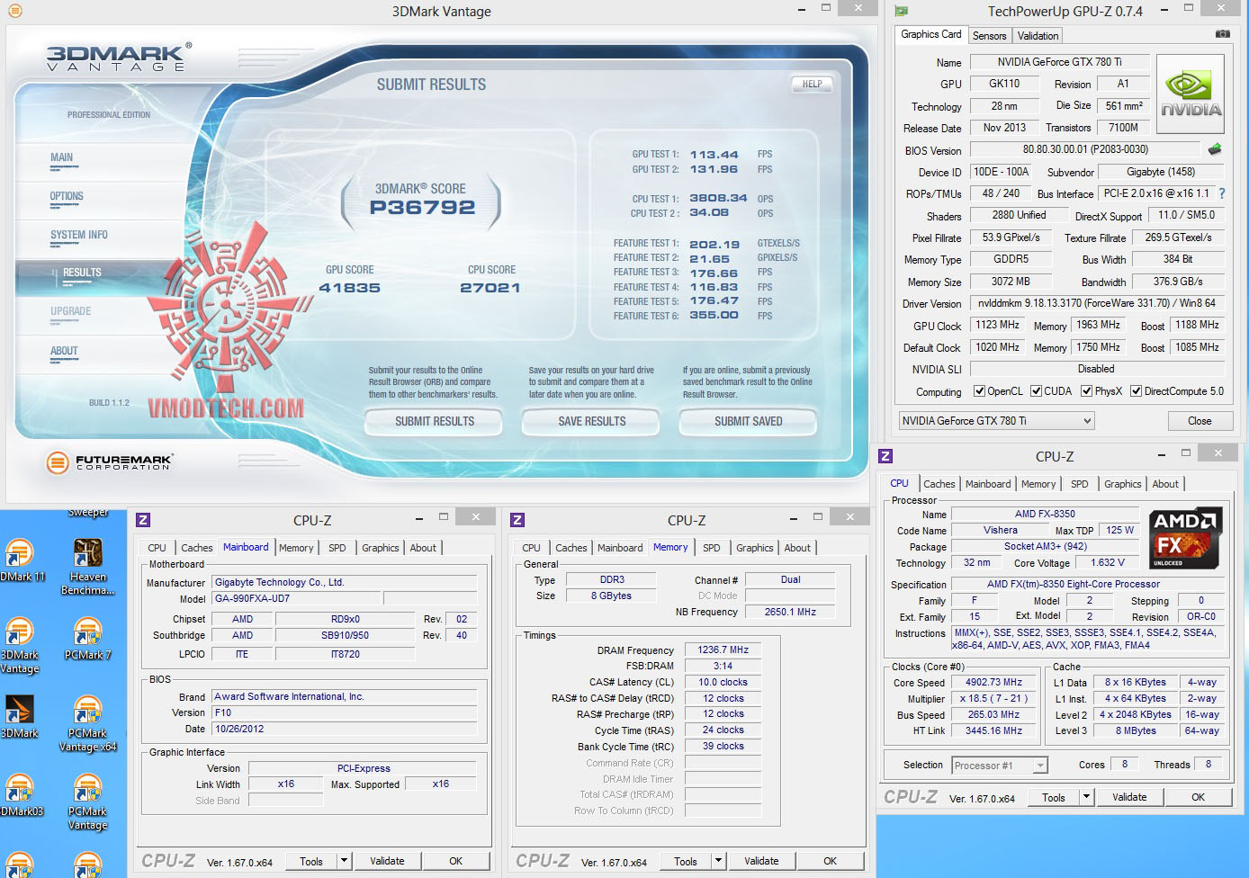Image resolution: width=1249 pixels, height=878 pixels.
Task: Select the CPU tab in CPU-Z Memory window
Action: pos(531,548)
